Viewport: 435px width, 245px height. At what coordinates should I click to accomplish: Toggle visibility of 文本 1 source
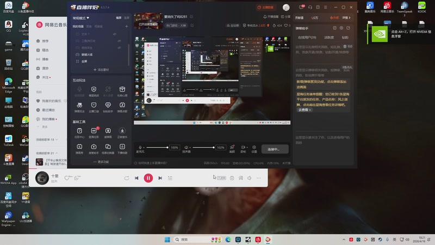pyautogui.click(x=115, y=34)
